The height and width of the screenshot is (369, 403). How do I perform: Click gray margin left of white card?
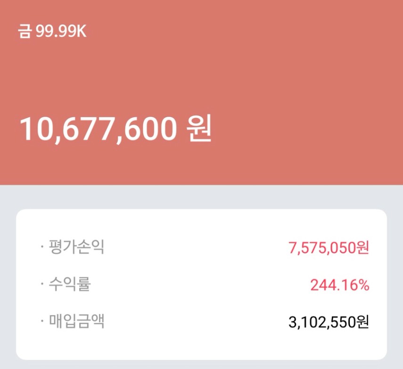pos(8,282)
